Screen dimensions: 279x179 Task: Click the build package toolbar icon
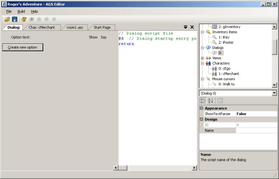pos(24,19)
